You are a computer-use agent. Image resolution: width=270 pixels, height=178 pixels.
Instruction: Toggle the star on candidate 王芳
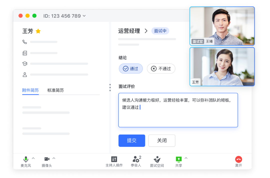click(x=38, y=31)
